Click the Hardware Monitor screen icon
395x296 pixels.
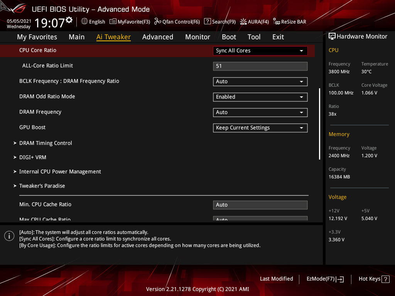(332, 37)
